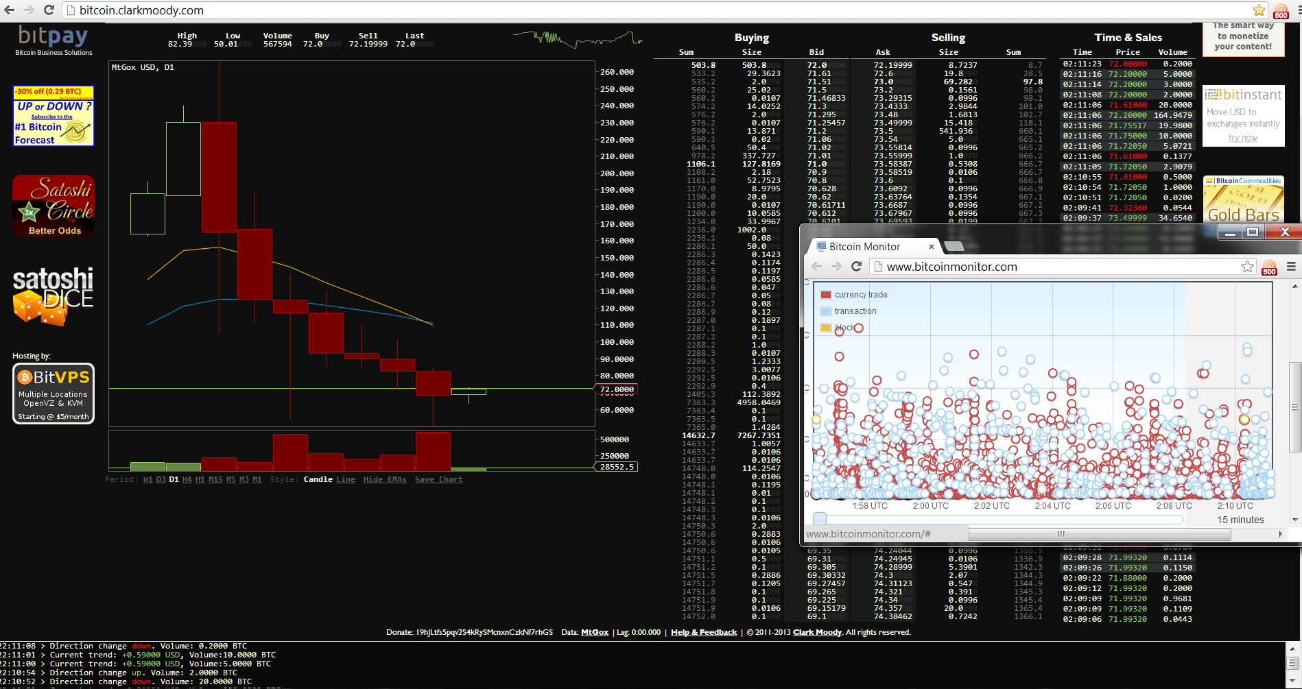
Task: Click the bitcoin.clarkmoody.com address bar
Action: click(659, 10)
